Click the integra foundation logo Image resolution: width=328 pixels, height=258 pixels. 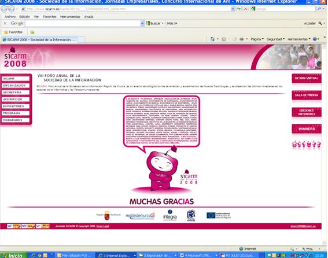[x=169, y=215]
